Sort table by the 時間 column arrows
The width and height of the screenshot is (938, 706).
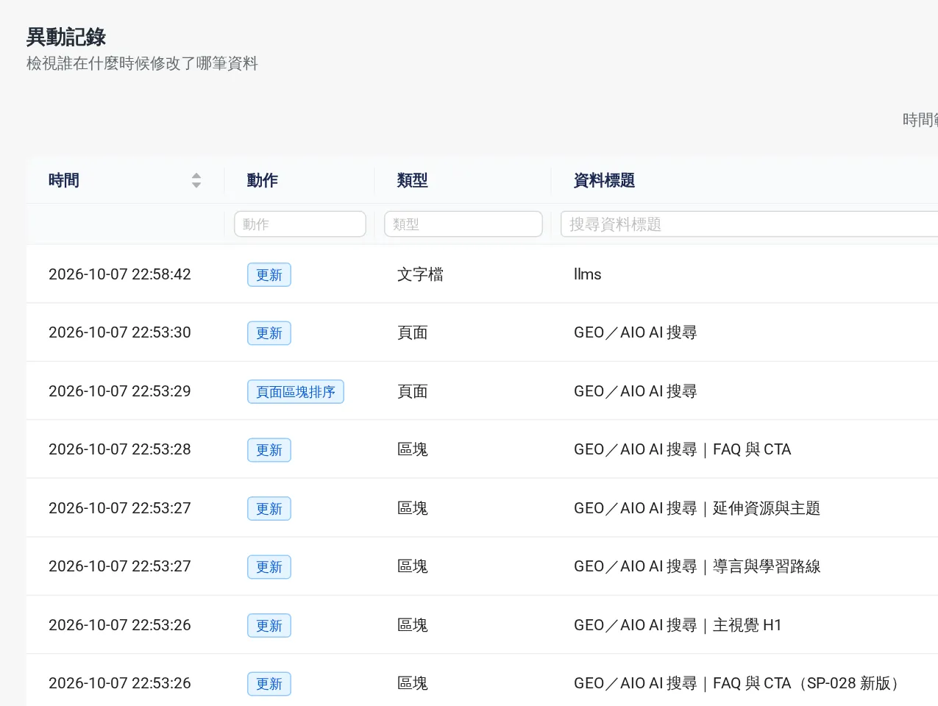[x=196, y=180]
